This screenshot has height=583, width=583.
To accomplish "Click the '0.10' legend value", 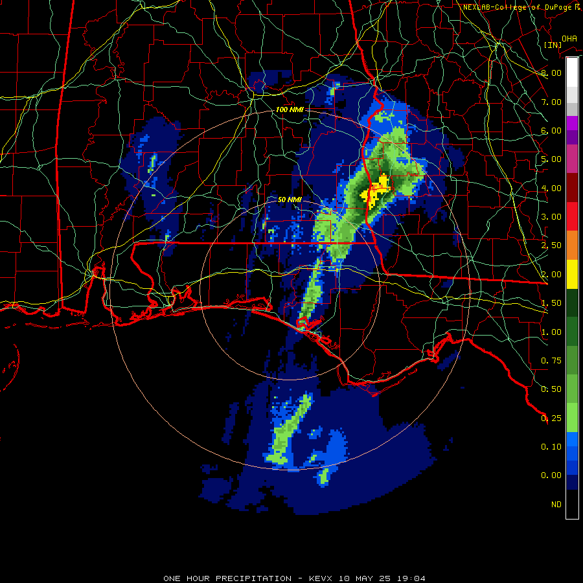I will [551, 447].
